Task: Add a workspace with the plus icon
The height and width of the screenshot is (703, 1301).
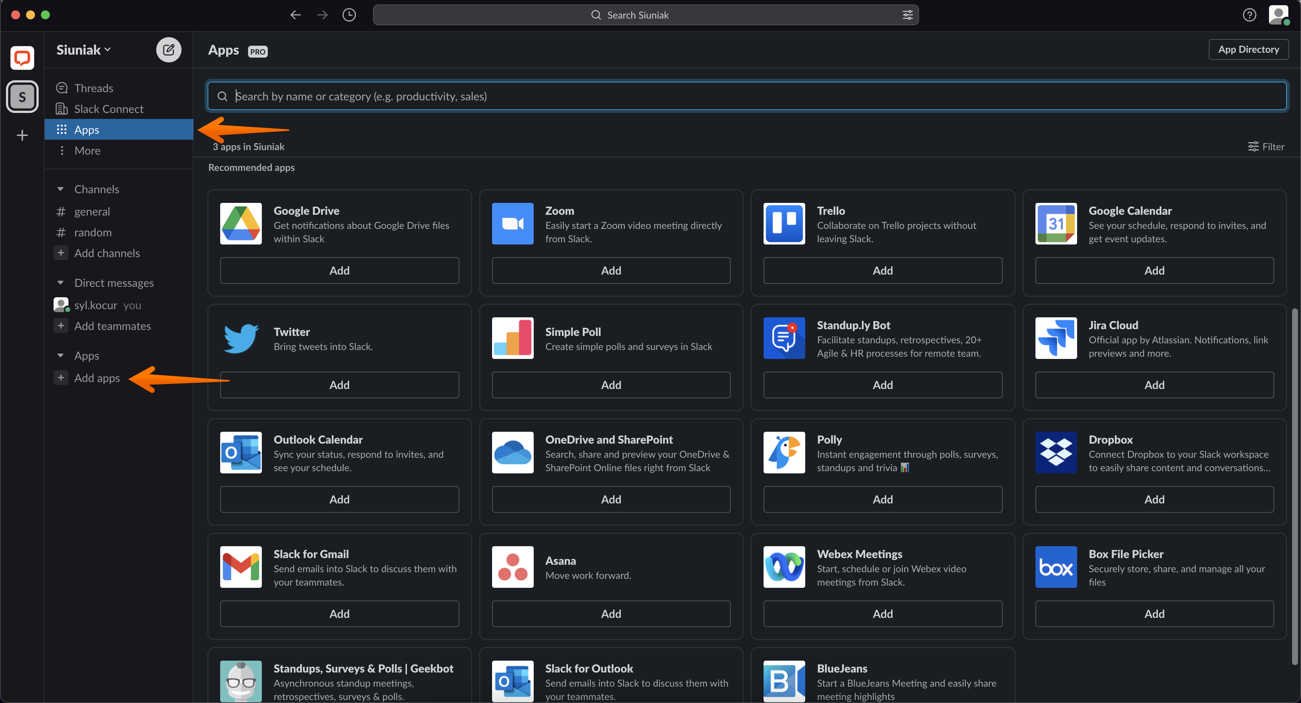Action: tap(22, 135)
